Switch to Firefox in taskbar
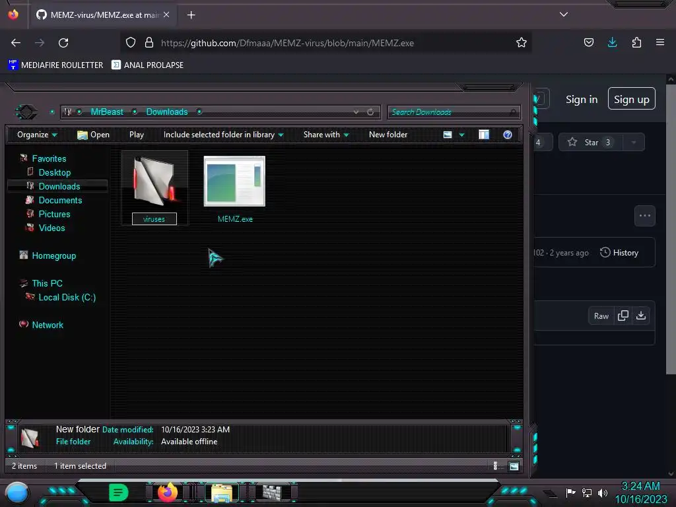Viewport: 676px width, 507px height. click(168, 492)
